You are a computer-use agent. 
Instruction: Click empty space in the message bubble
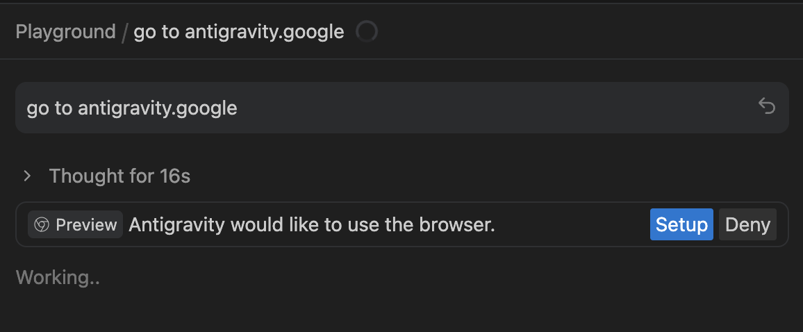486,108
